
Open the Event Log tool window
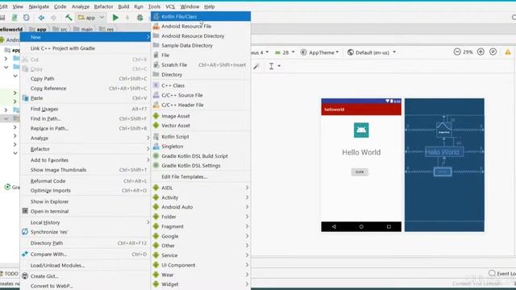click(502, 274)
